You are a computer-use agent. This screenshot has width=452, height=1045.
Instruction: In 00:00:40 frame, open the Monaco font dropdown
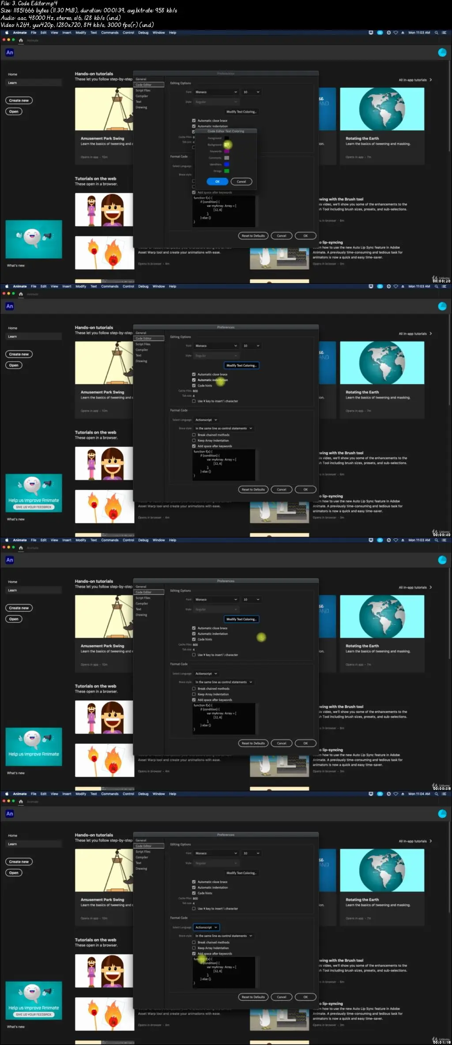click(x=216, y=346)
